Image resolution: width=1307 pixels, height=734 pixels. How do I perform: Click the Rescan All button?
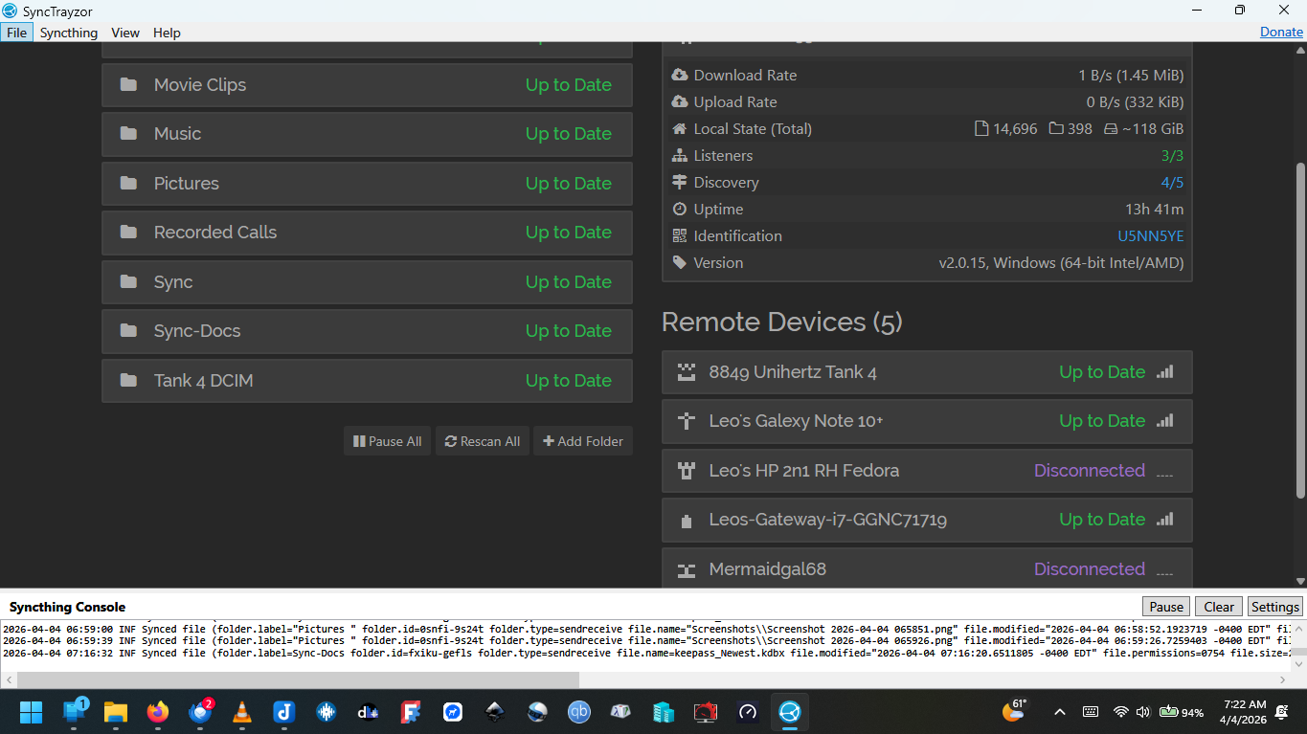(x=483, y=441)
